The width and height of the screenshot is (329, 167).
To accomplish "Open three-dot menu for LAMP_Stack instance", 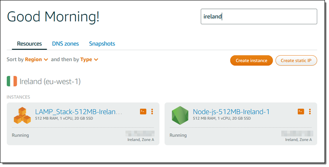I will (152, 111).
